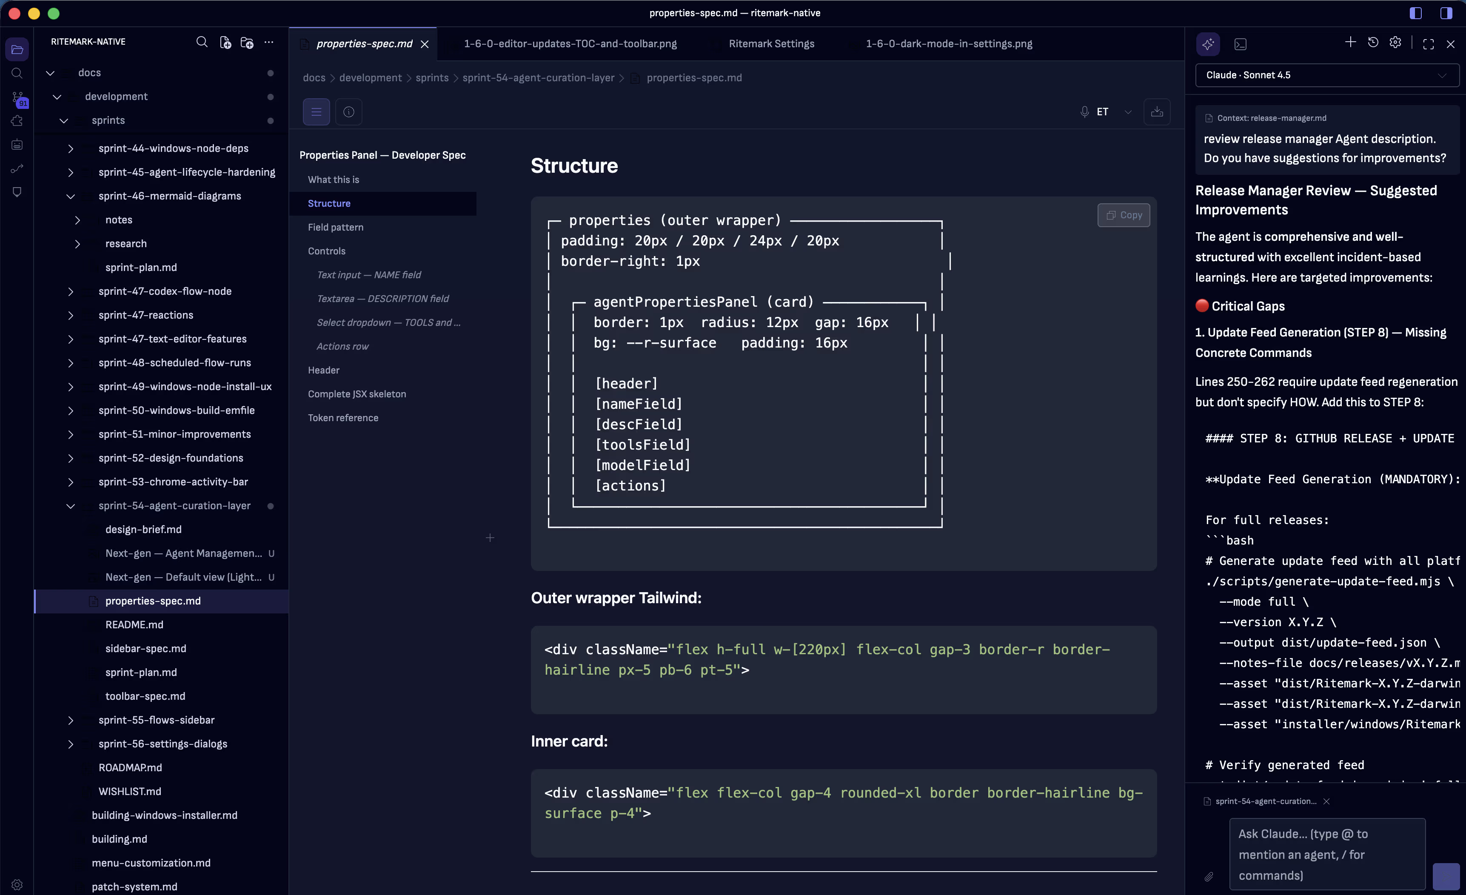Viewport: 1466px width, 895px height.
Task: Click the sprints breadcrumb segment
Action: pyautogui.click(x=432, y=78)
